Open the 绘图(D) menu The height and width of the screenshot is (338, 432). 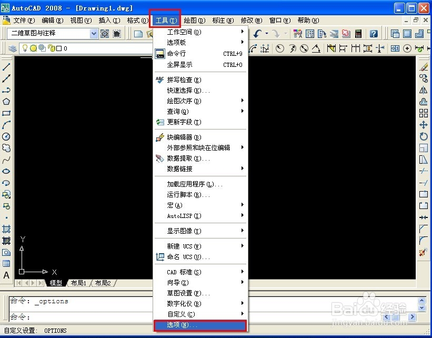click(x=195, y=21)
